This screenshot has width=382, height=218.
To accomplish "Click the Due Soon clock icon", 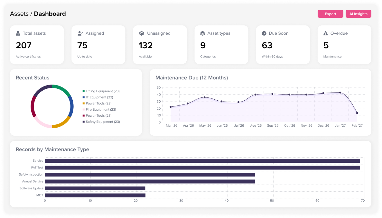I will [264, 33].
